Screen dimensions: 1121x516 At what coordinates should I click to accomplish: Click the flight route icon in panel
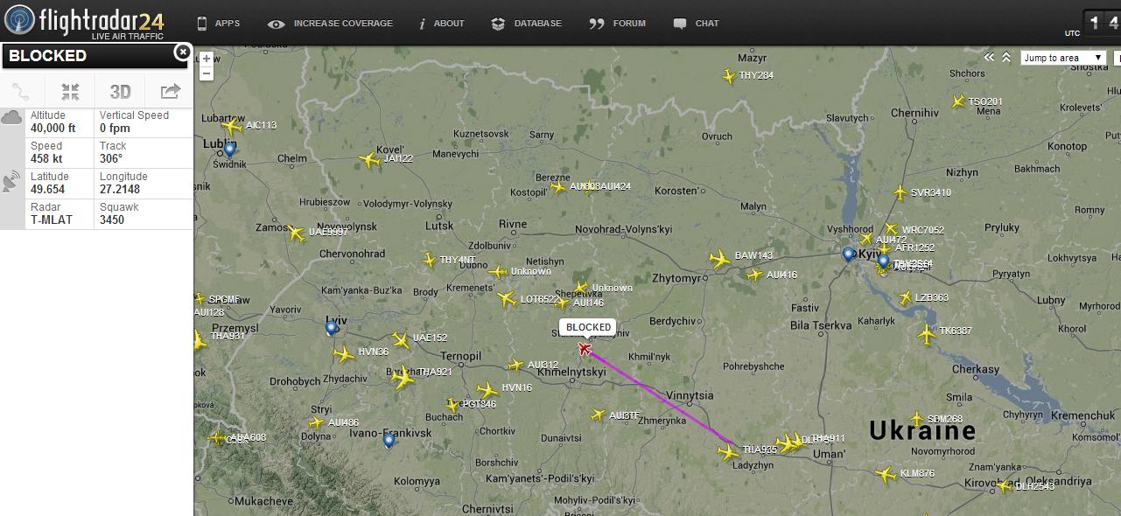[x=22, y=91]
